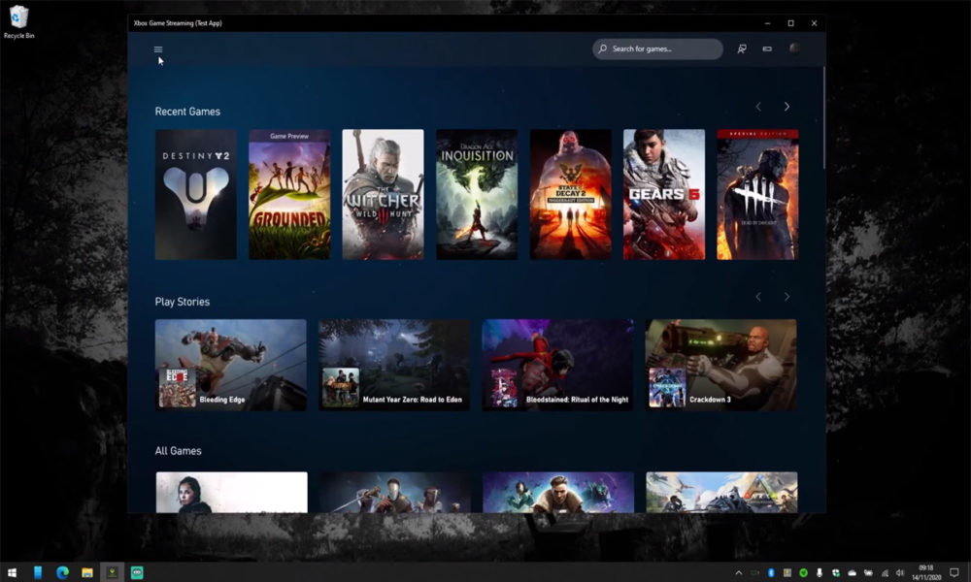Image resolution: width=971 pixels, height=582 pixels.
Task: Open network status tray icon
Action: coord(885,572)
